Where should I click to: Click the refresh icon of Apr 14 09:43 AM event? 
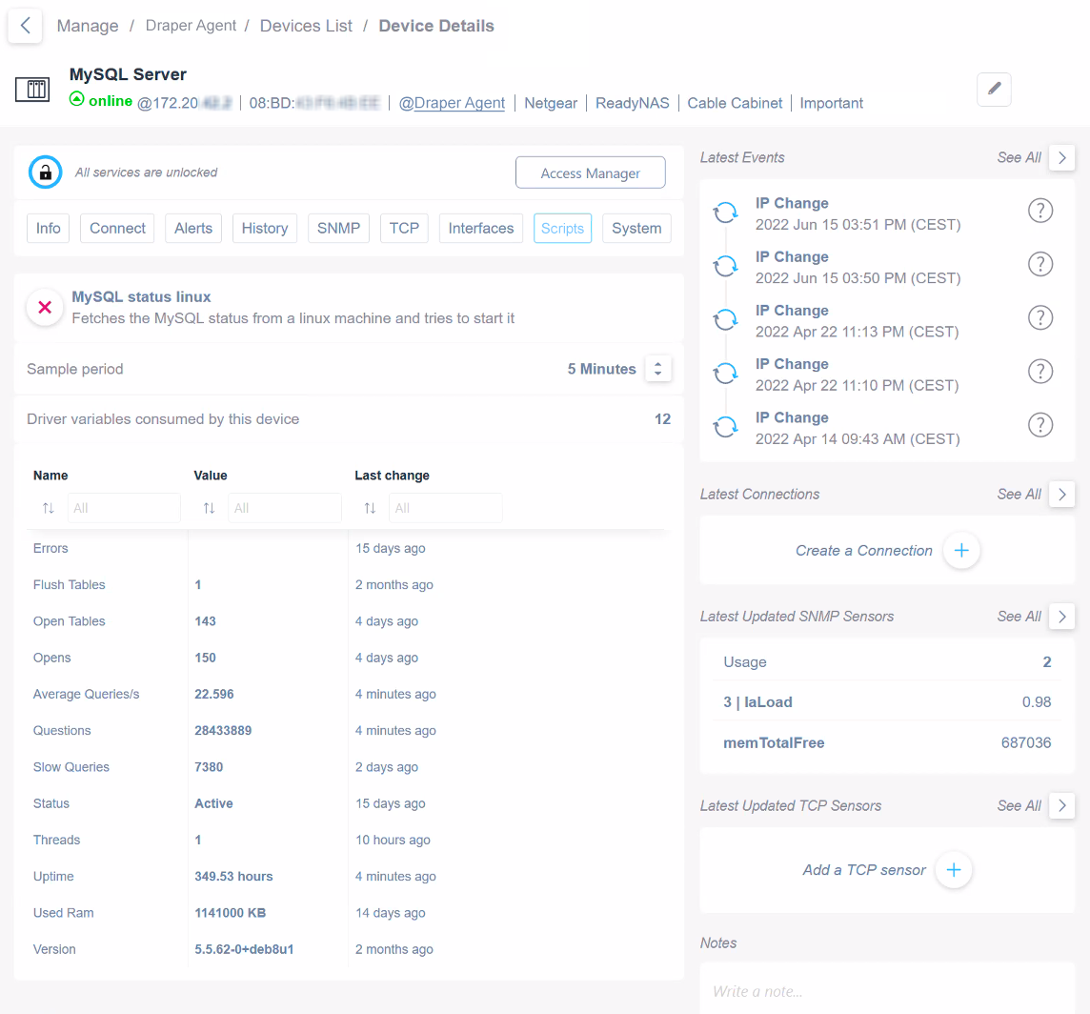(x=726, y=427)
